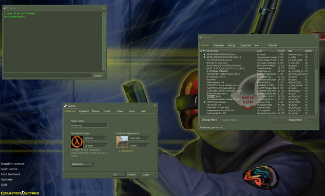Open the lambda spraypaint image dropdown
This screenshot has height=196, width=325.
(95, 138)
